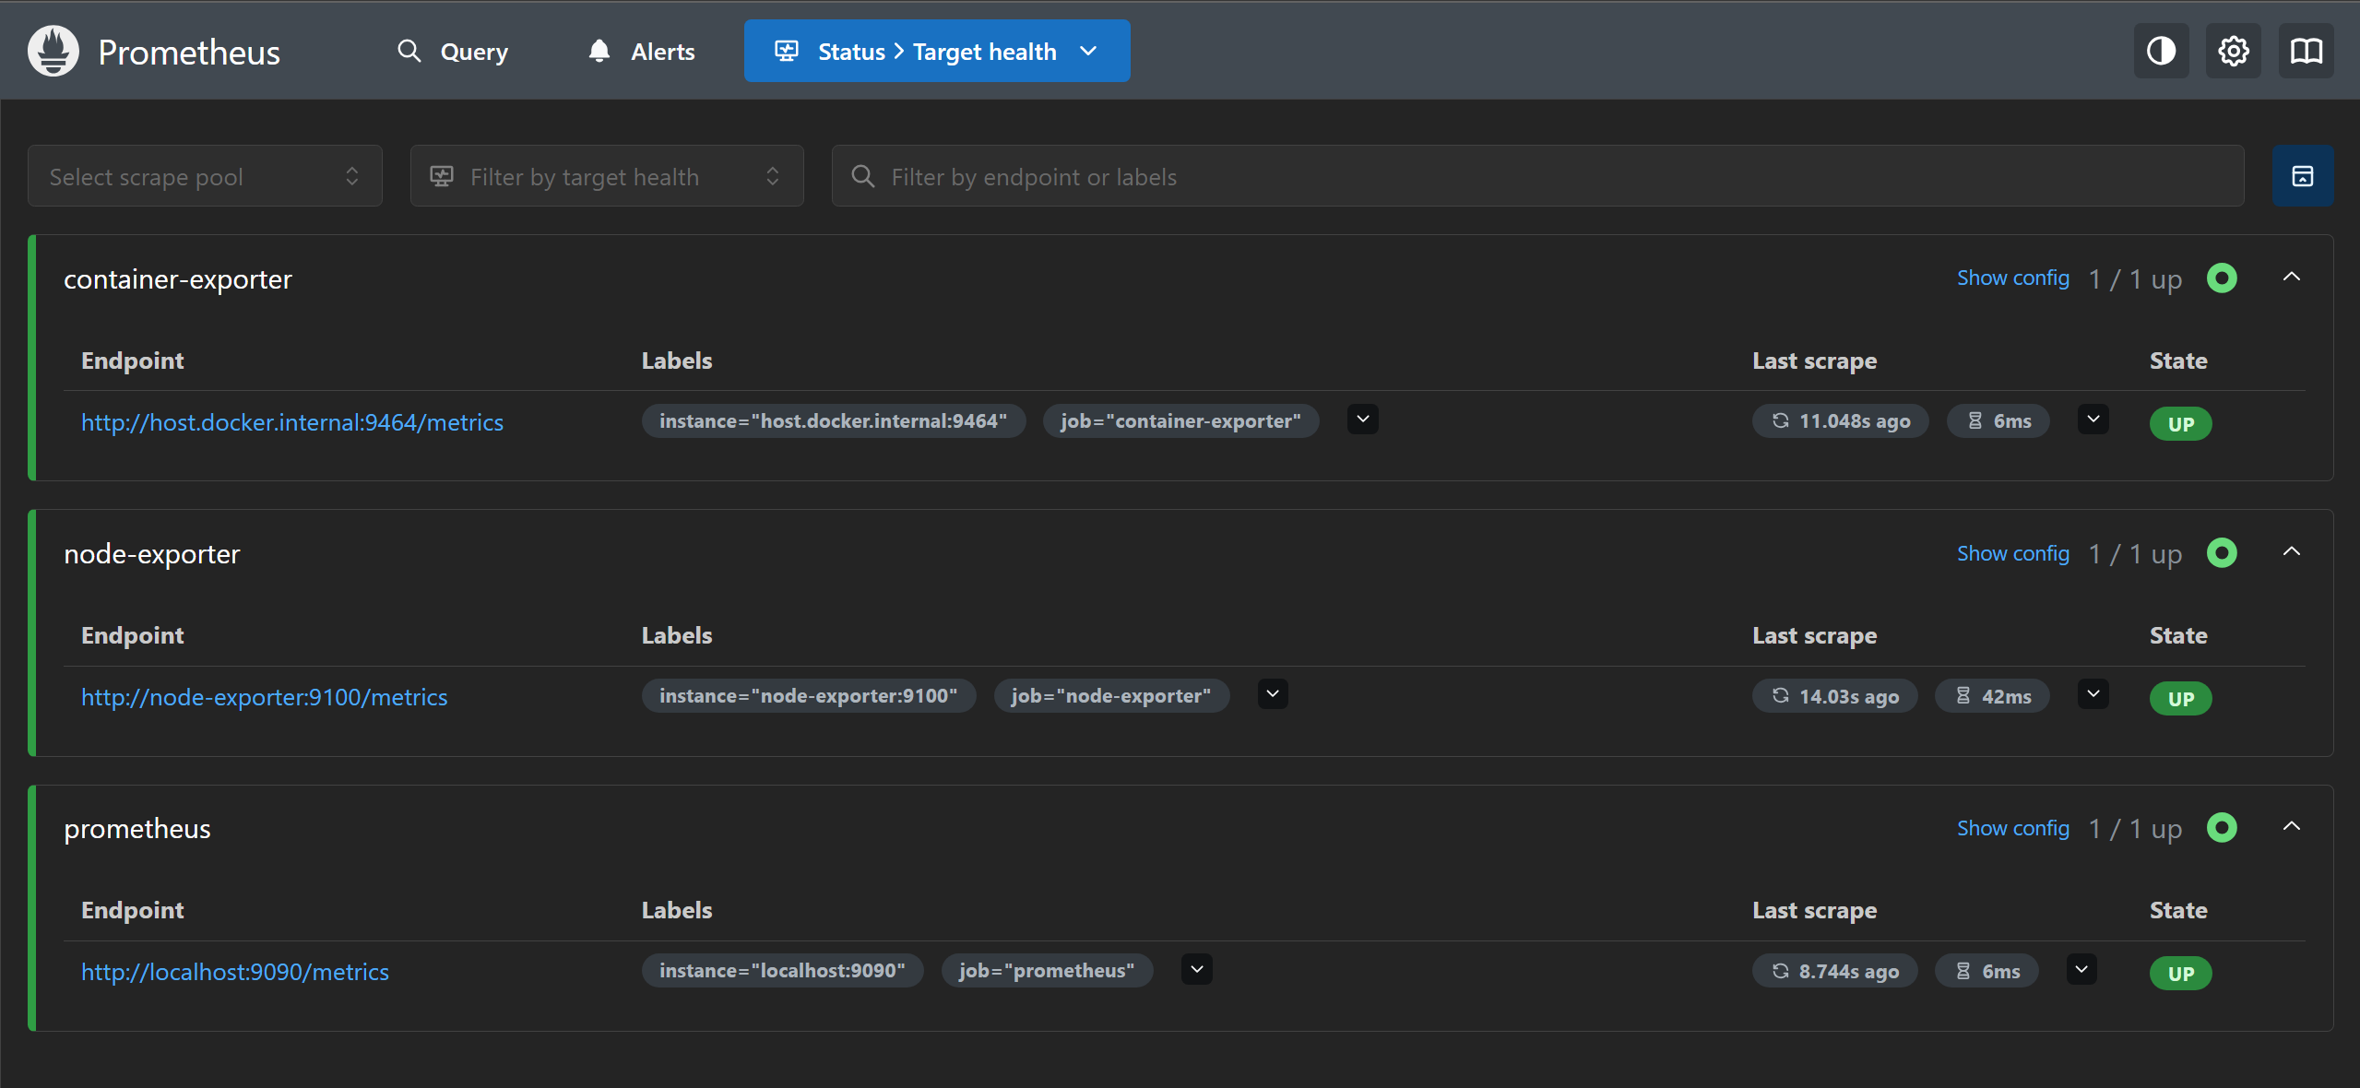Click the instance="node-exporter:9100" label badge
This screenshot has width=2360, height=1088.
809,695
